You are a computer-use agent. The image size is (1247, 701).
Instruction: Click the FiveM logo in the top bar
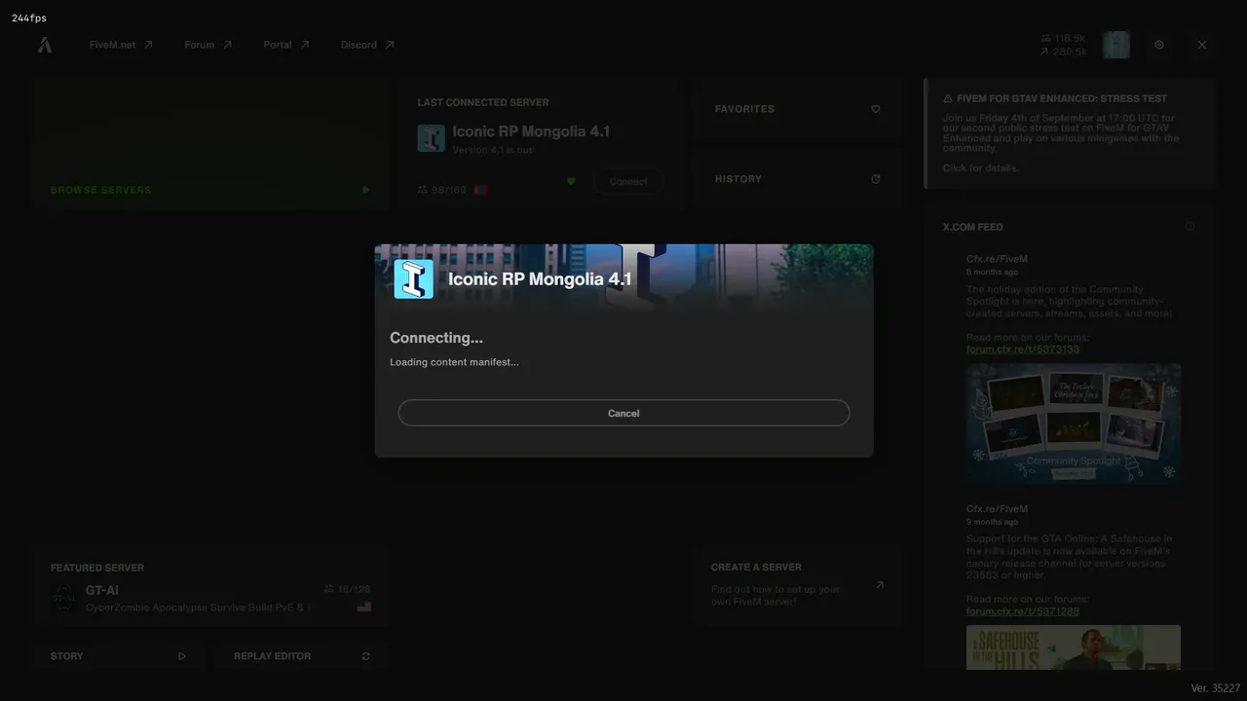pos(45,45)
